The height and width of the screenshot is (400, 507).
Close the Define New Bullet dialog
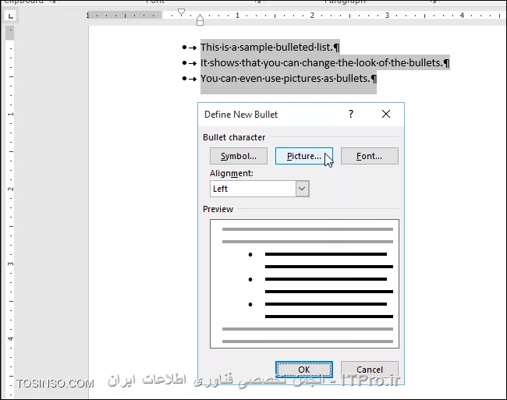pyautogui.click(x=386, y=114)
